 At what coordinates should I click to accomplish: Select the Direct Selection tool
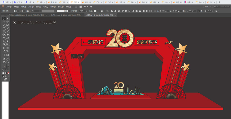pyautogui.click(x=8, y=19)
